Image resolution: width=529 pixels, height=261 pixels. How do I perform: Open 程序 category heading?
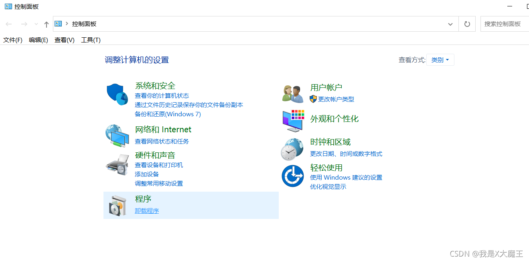(x=143, y=199)
